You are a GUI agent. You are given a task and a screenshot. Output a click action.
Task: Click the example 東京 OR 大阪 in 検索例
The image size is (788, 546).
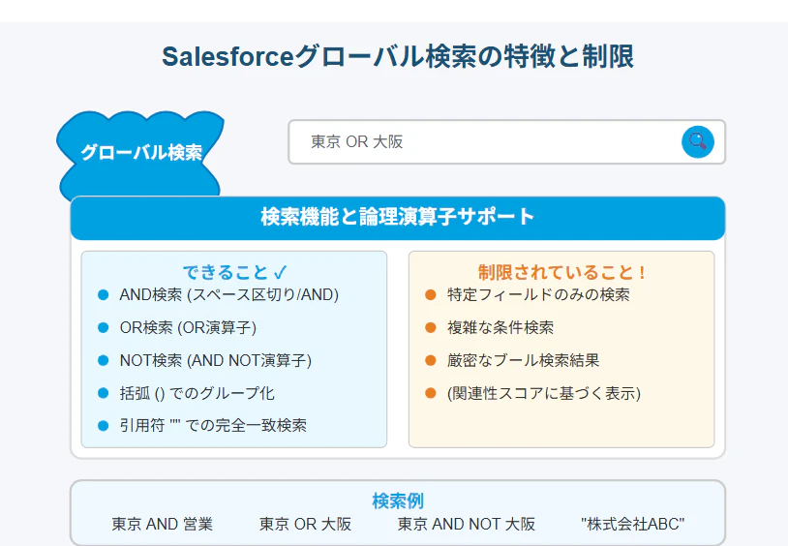pyautogui.click(x=305, y=525)
